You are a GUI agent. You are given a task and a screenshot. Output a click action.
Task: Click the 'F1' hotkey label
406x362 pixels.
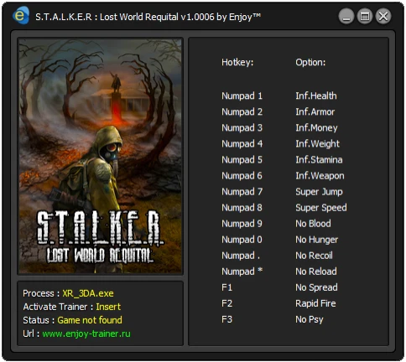pyautogui.click(x=226, y=287)
